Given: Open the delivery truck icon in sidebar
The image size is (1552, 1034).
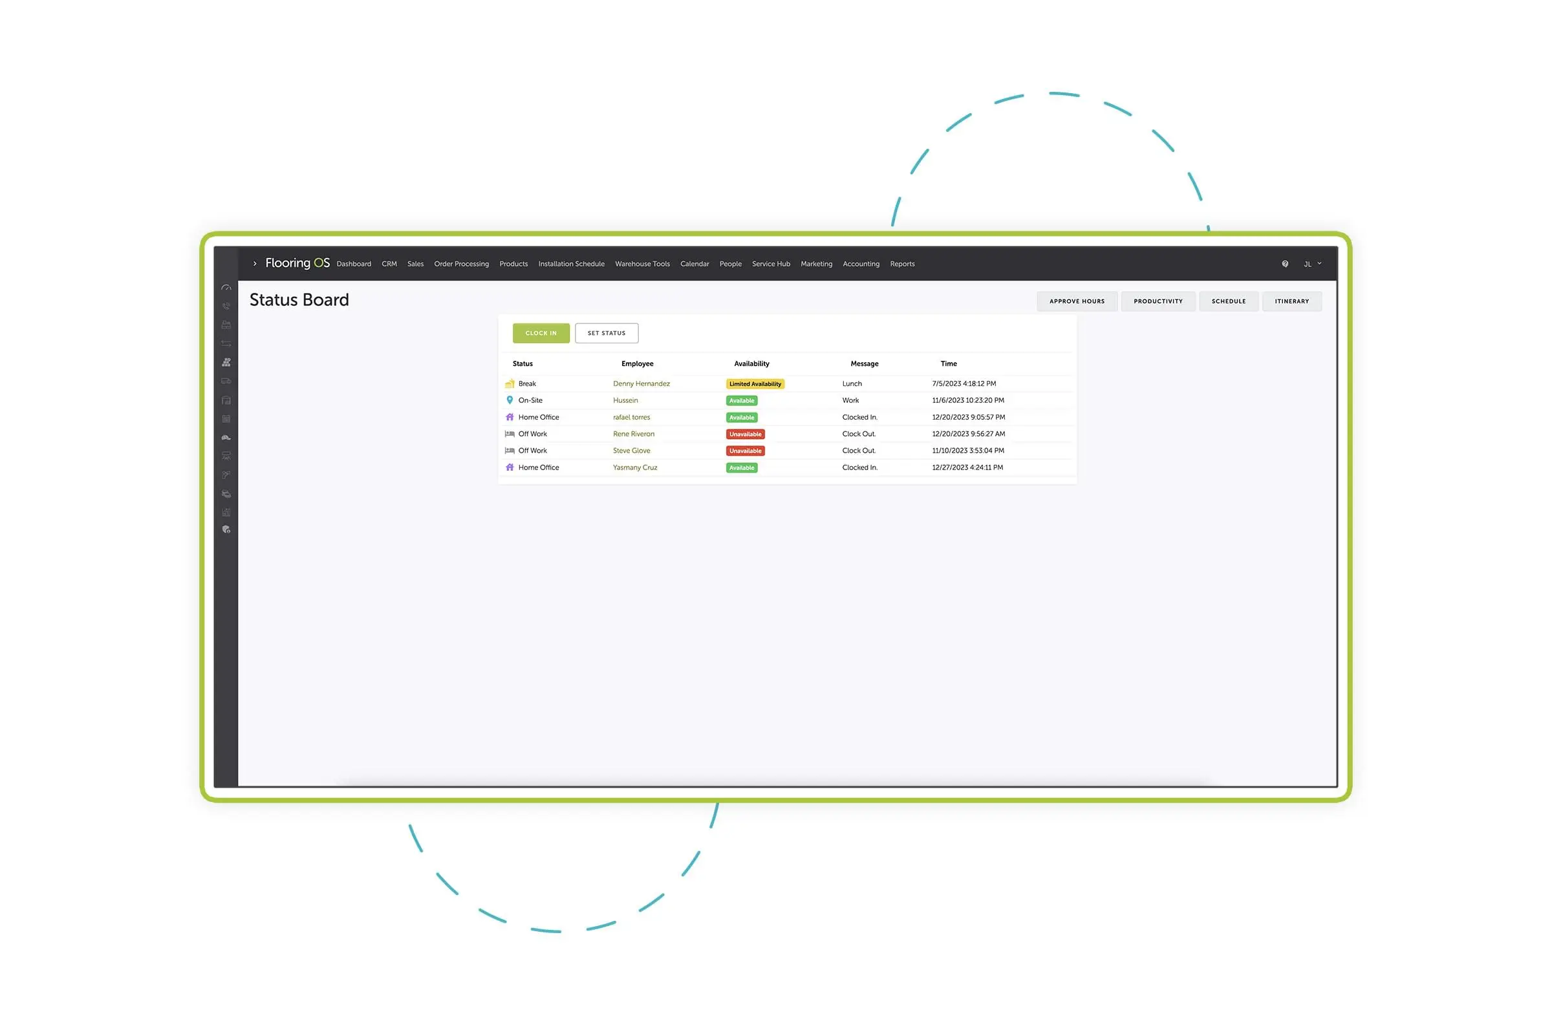Looking at the screenshot, I should [x=226, y=380].
